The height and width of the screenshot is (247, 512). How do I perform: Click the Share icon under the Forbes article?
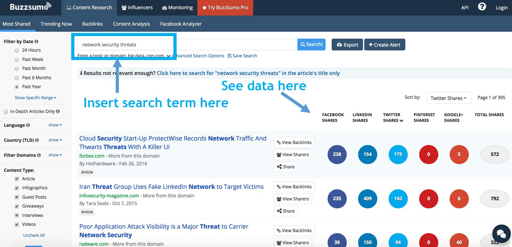(x=279, y=167)
